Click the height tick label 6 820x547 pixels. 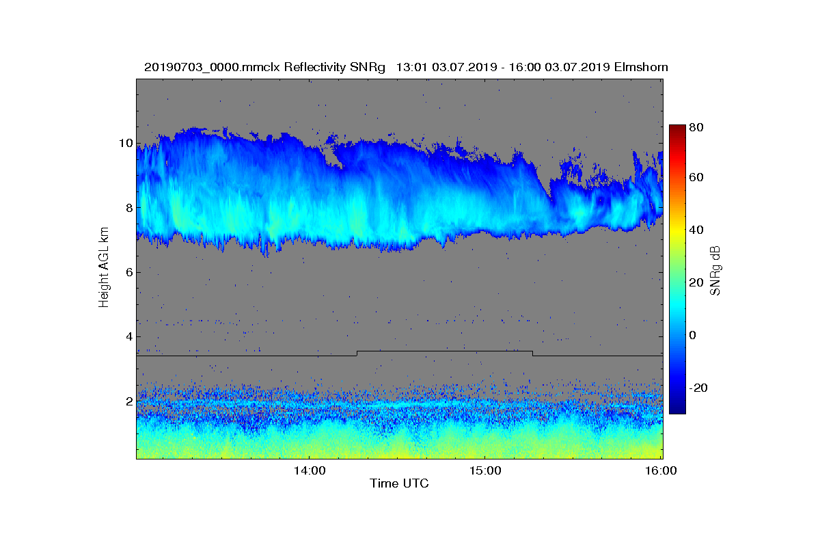point(128,272)
